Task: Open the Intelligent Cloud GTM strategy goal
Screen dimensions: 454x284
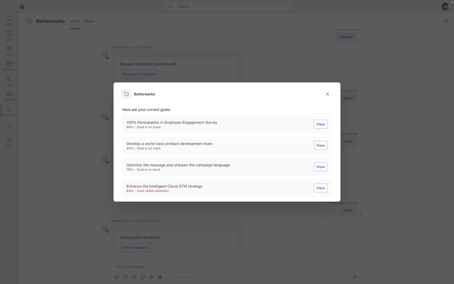Action: (x=320, y=188)
